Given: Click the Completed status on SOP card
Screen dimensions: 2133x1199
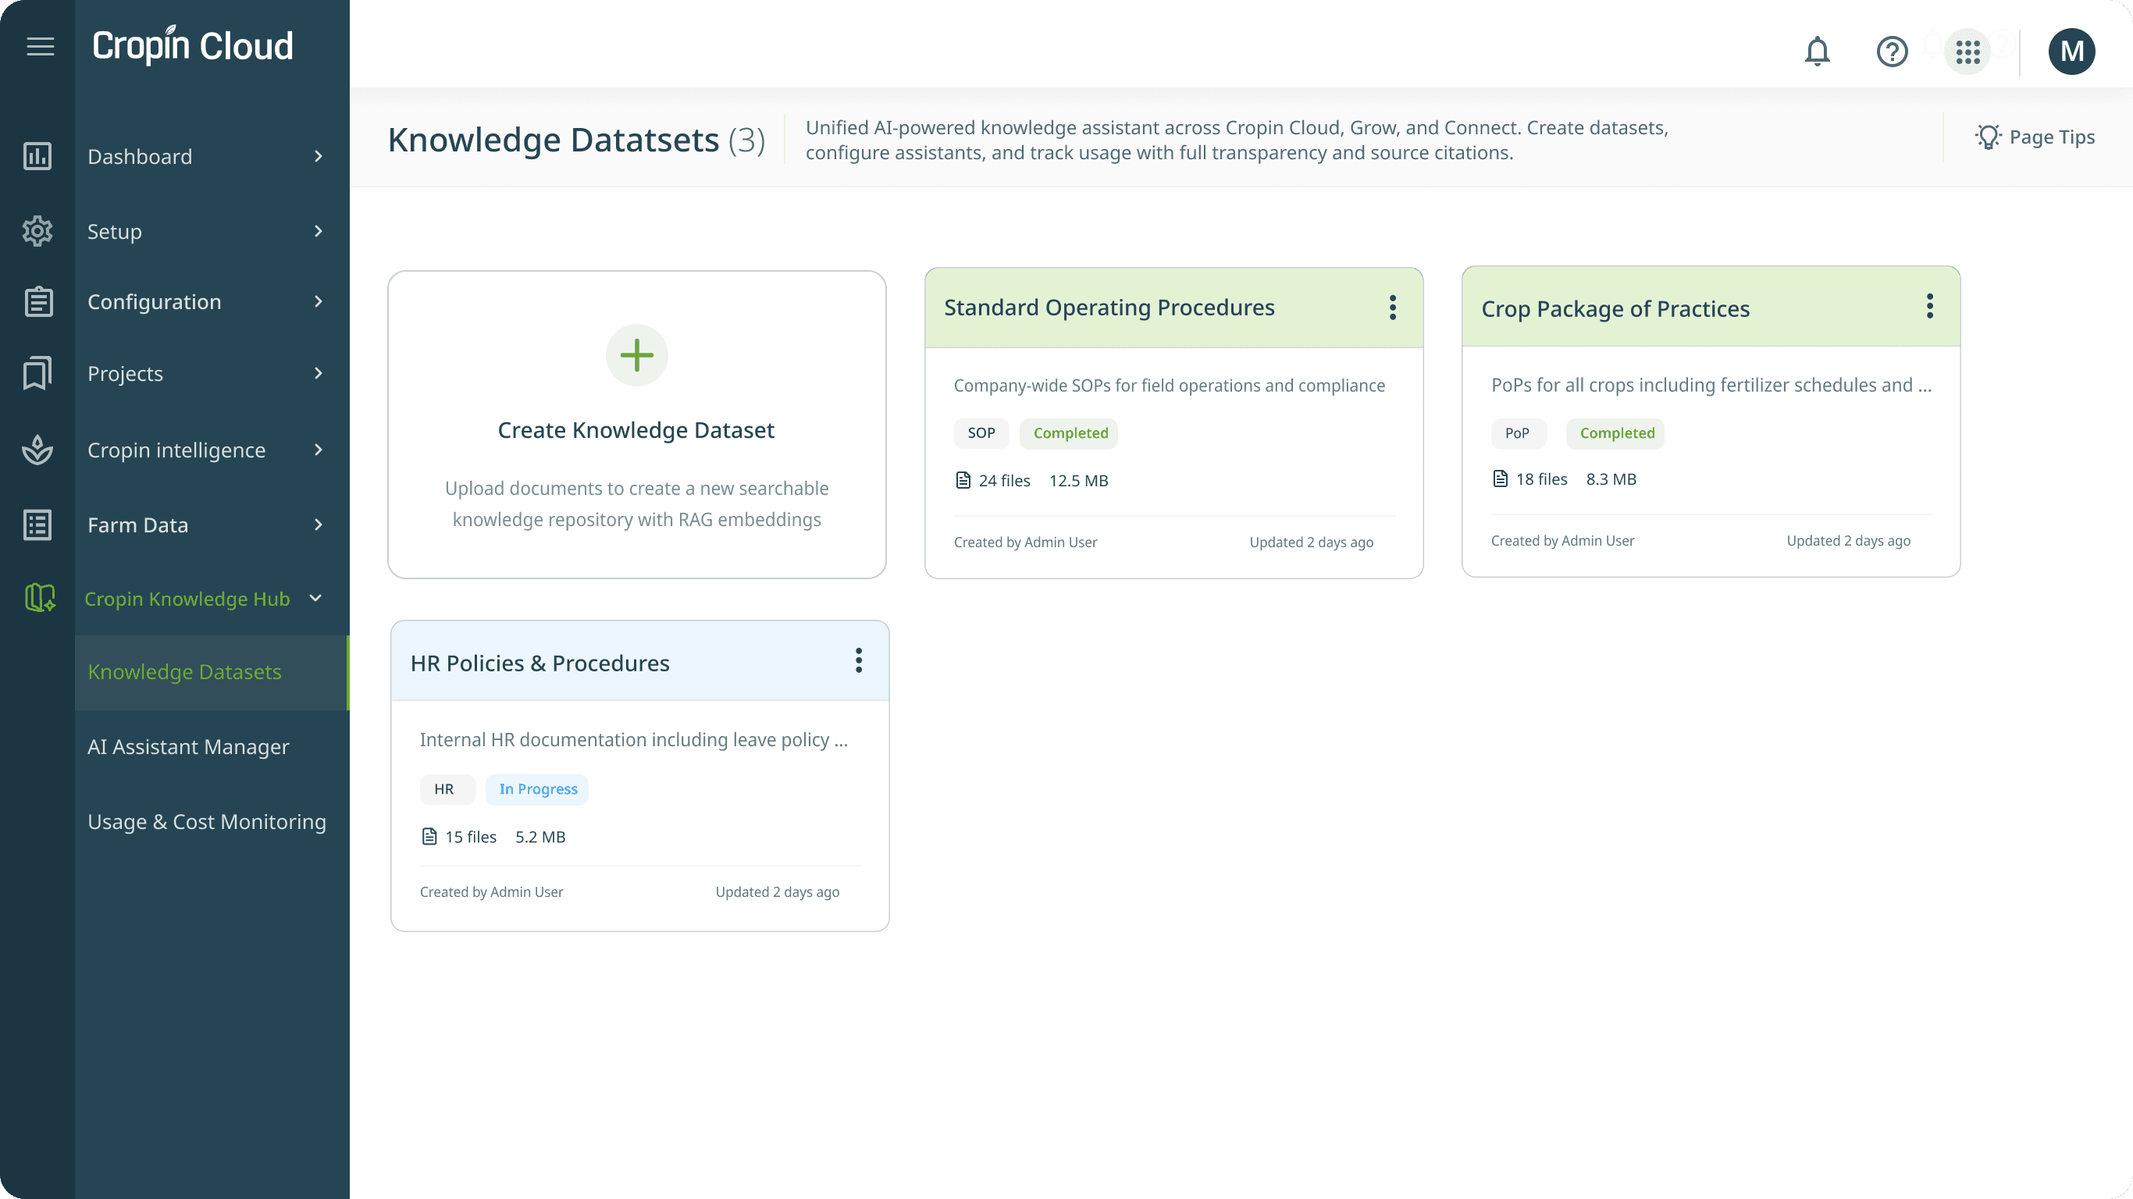Looking at the screenshot, I should tap(1070, 433).
